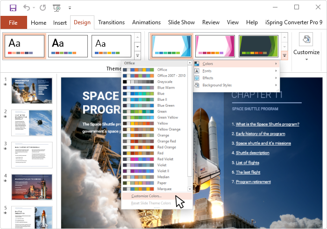Click the Background Styles paint icon
The height and width of the screenshot is (229, 327).
(x=197, y=85)
